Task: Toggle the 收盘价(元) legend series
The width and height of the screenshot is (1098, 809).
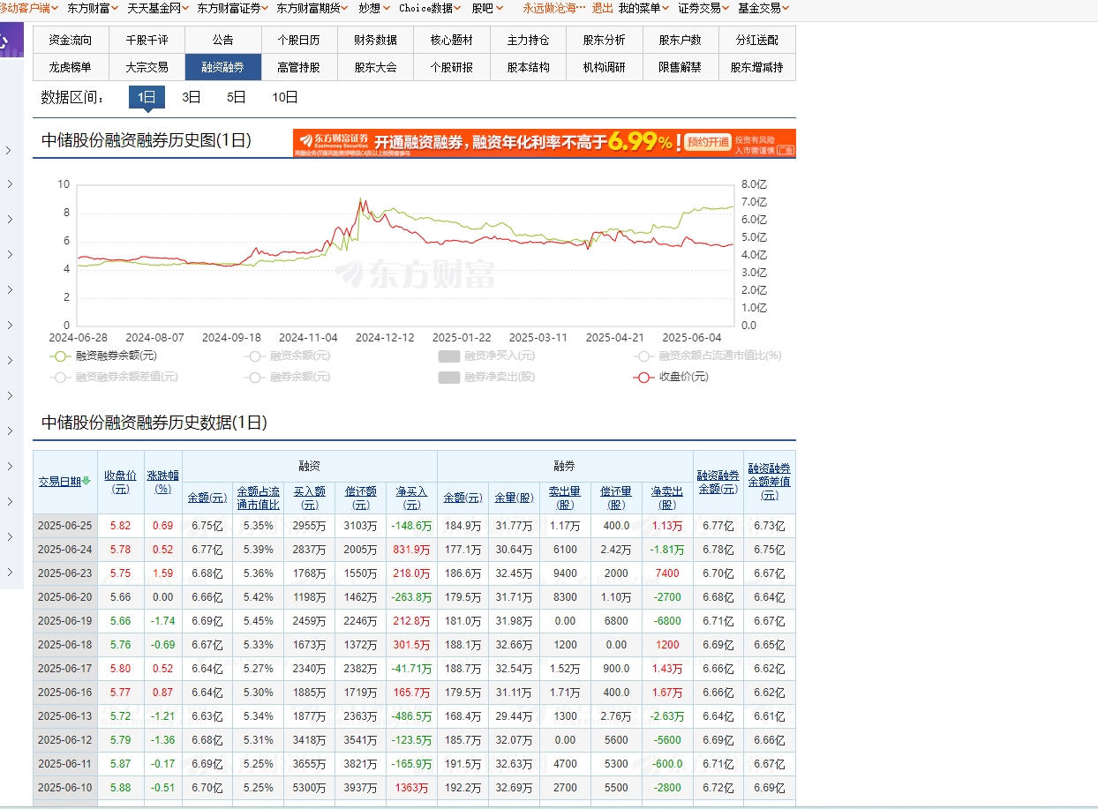Action: point(672,377)
